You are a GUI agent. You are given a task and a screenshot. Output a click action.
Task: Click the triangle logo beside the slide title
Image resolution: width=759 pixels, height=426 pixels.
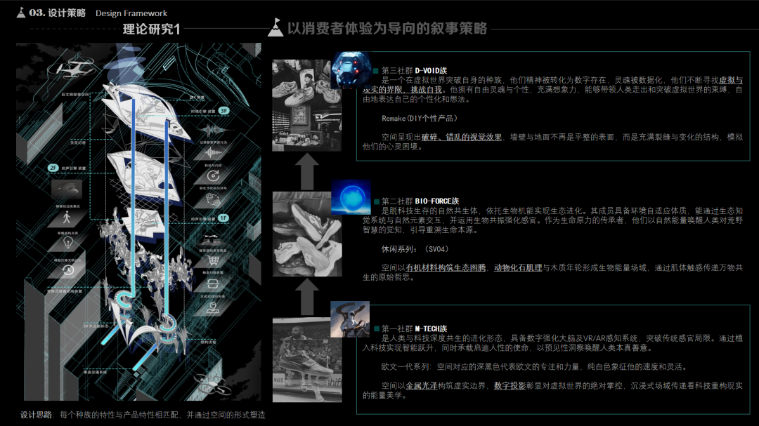[275, 28]
